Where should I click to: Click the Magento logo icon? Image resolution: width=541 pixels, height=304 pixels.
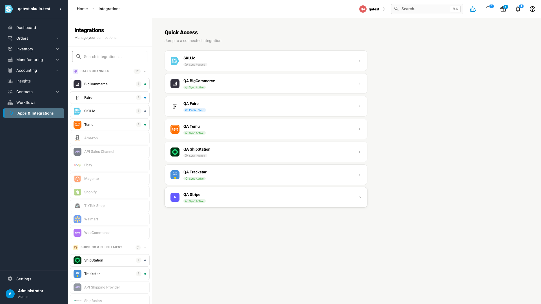point(77,179)
